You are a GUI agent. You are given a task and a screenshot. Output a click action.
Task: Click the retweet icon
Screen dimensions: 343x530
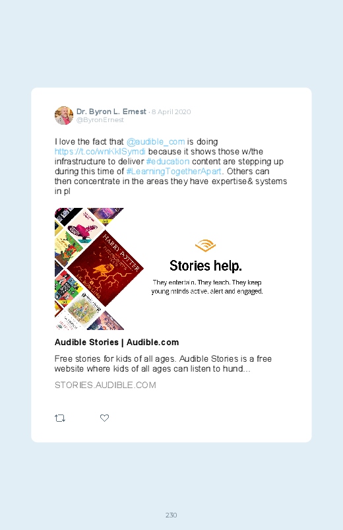(60, 418)
